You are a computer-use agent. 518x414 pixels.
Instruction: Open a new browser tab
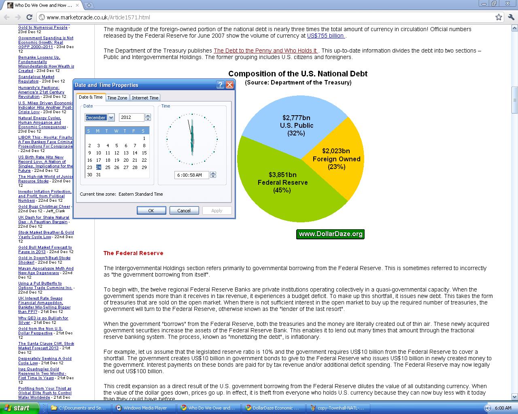pyautogui.click(x=89, y=5)
